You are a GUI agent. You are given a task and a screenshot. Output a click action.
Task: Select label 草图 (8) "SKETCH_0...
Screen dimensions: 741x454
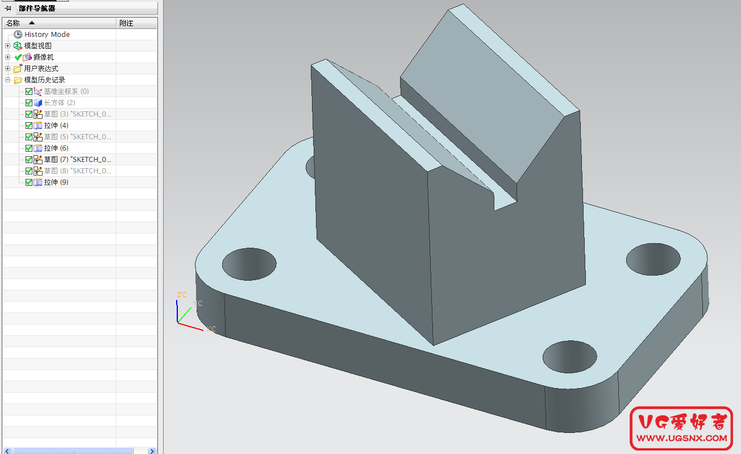click(x=78, y=171)
